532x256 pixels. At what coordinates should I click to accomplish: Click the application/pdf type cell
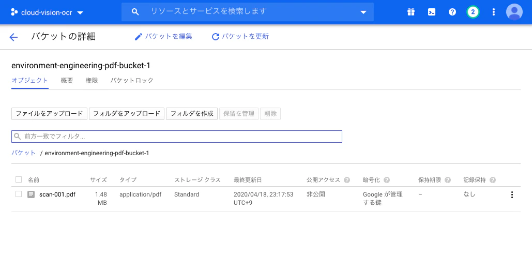click(141, 194)
